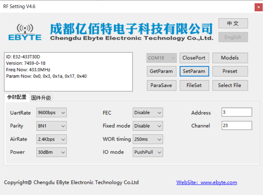263x195 pixels.
Task: Click the 成都亿佰特电子科技有限公司 banner heading
Action: pos(131,28)
